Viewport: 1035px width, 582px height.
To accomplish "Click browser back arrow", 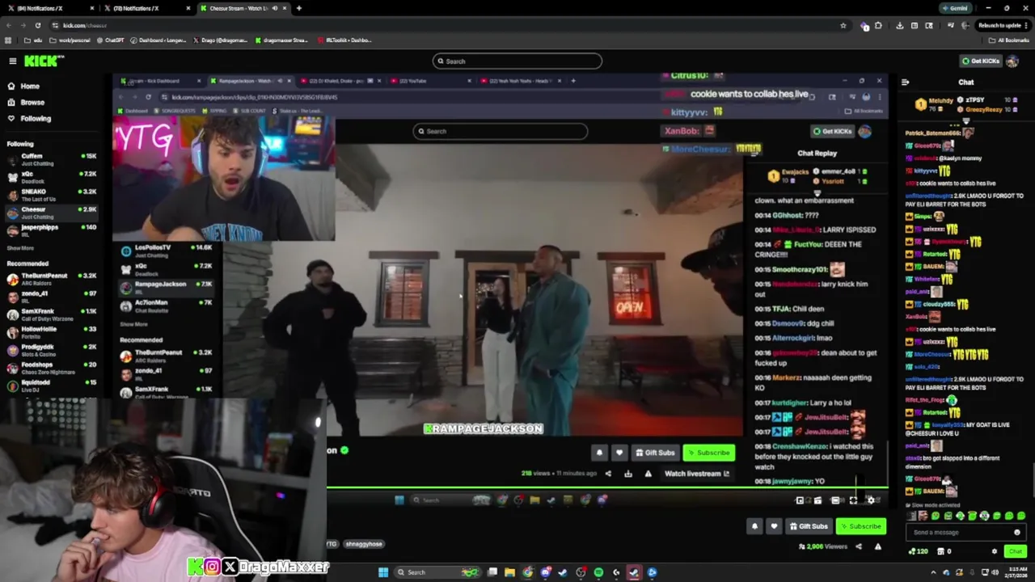I will tap(8, 25).
